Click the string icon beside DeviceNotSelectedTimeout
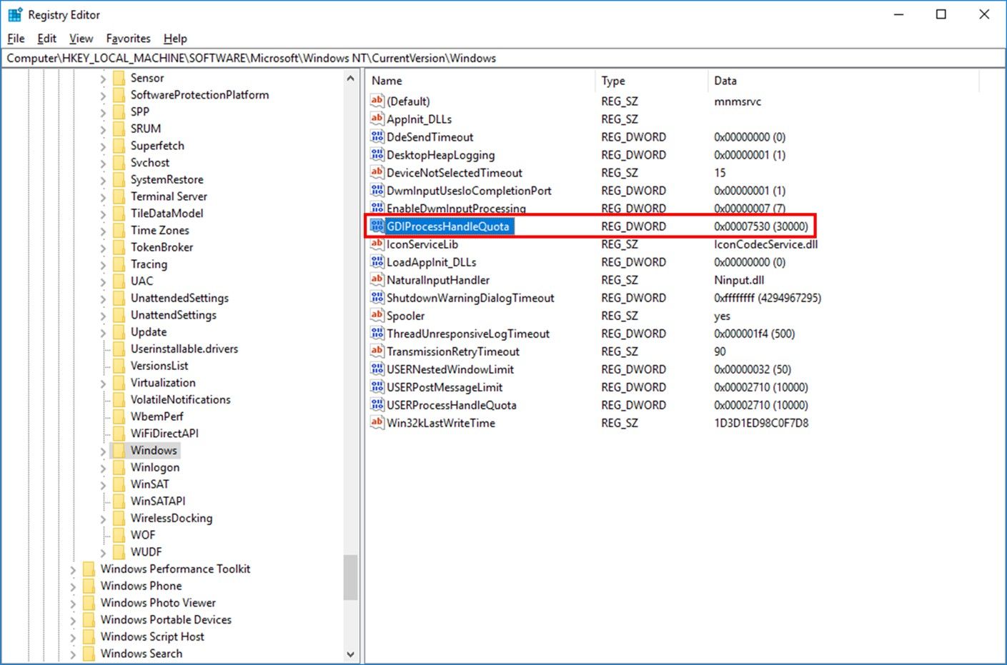Image resolution: width=1007 pixels, height=665 pixels. tap(377, 172)
